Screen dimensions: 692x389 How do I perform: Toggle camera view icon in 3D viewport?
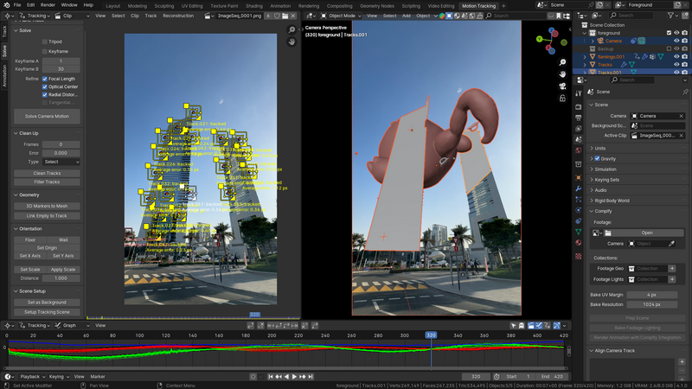563,86
